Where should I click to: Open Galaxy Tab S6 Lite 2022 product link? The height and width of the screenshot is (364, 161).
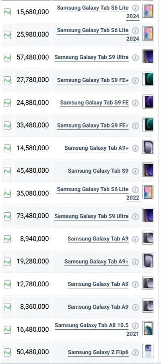(x=98, y=193)
